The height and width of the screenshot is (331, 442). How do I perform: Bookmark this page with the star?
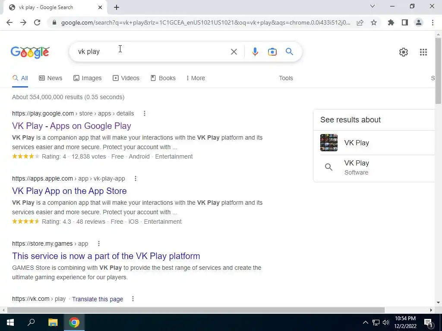[374, 22]
